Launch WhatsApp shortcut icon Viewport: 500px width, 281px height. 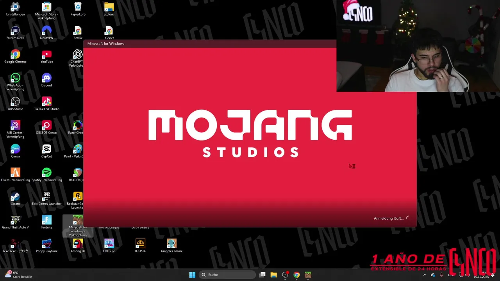(x=15, y=82)
